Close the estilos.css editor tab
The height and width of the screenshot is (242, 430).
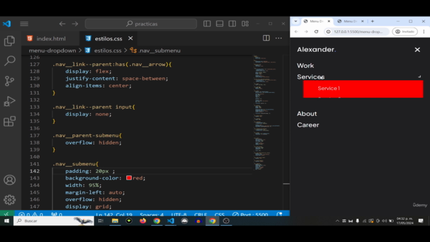pyautogui.click(x=130, y=38)
